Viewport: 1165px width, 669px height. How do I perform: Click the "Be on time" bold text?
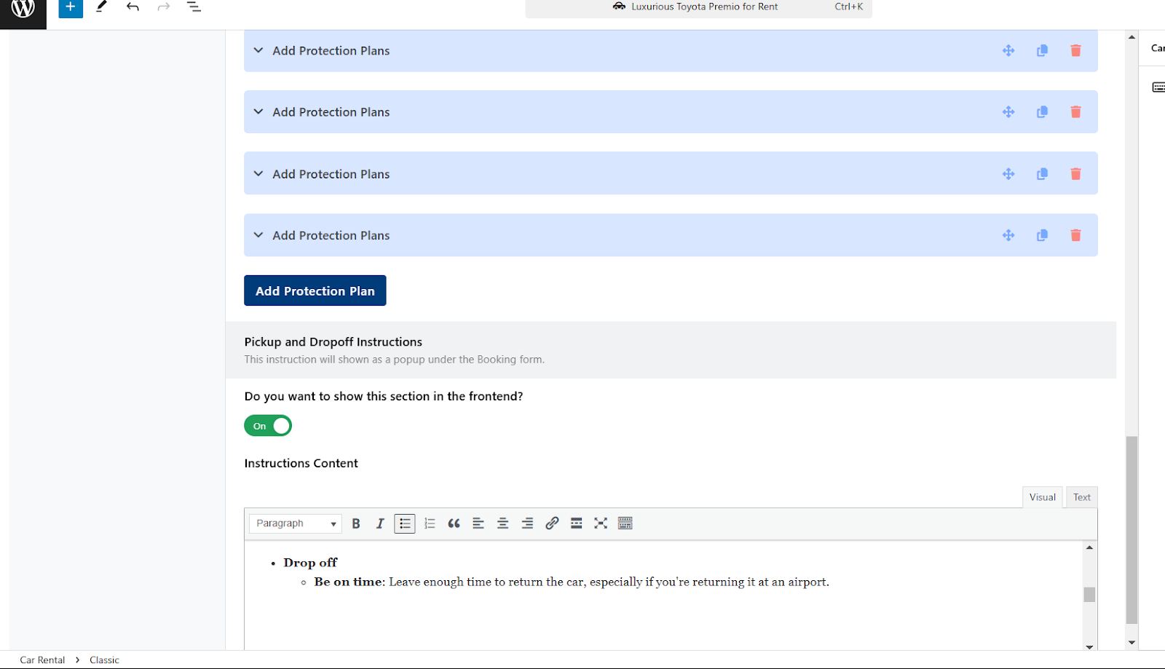tap(348, 582)
